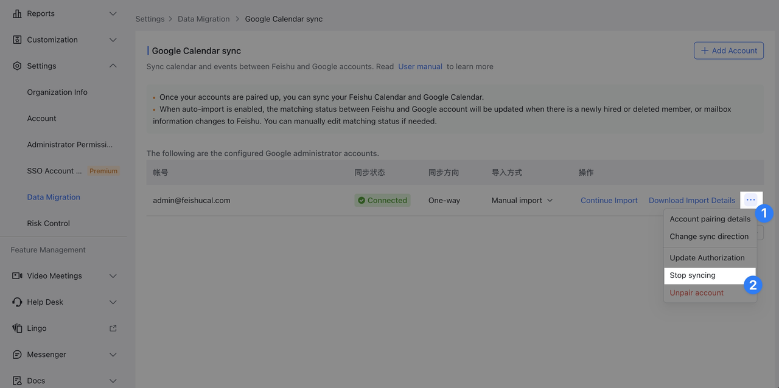Open the User manual link
779x388 pixels.
420,66
